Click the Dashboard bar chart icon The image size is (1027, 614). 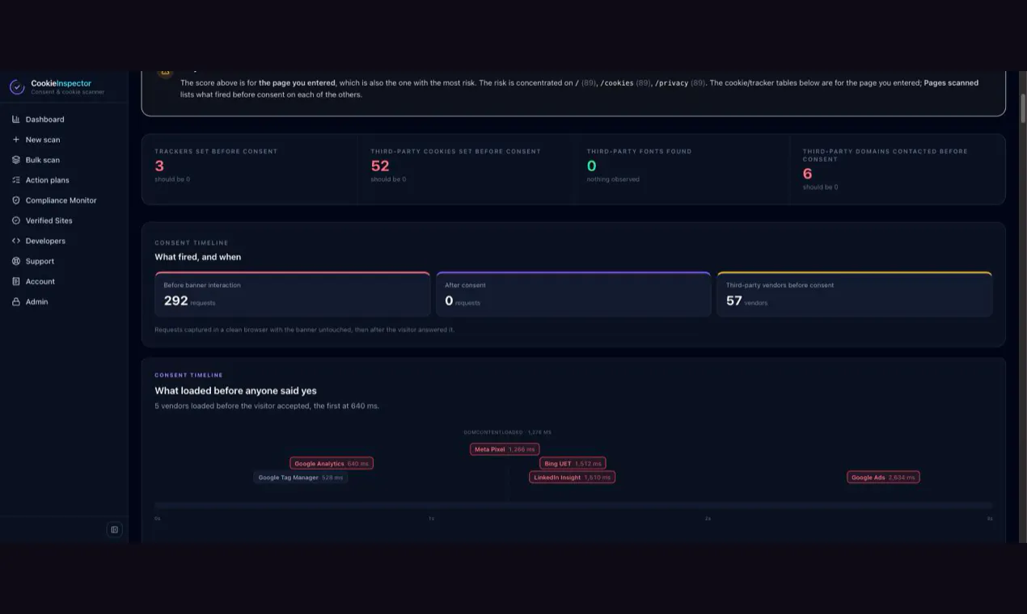click(16, 120)
